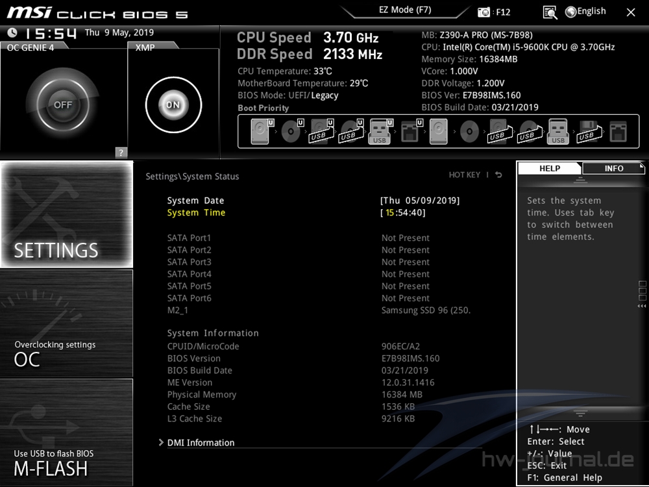
Task: Select the USB floppy boot device icon
Action: (x=589, y=131)
